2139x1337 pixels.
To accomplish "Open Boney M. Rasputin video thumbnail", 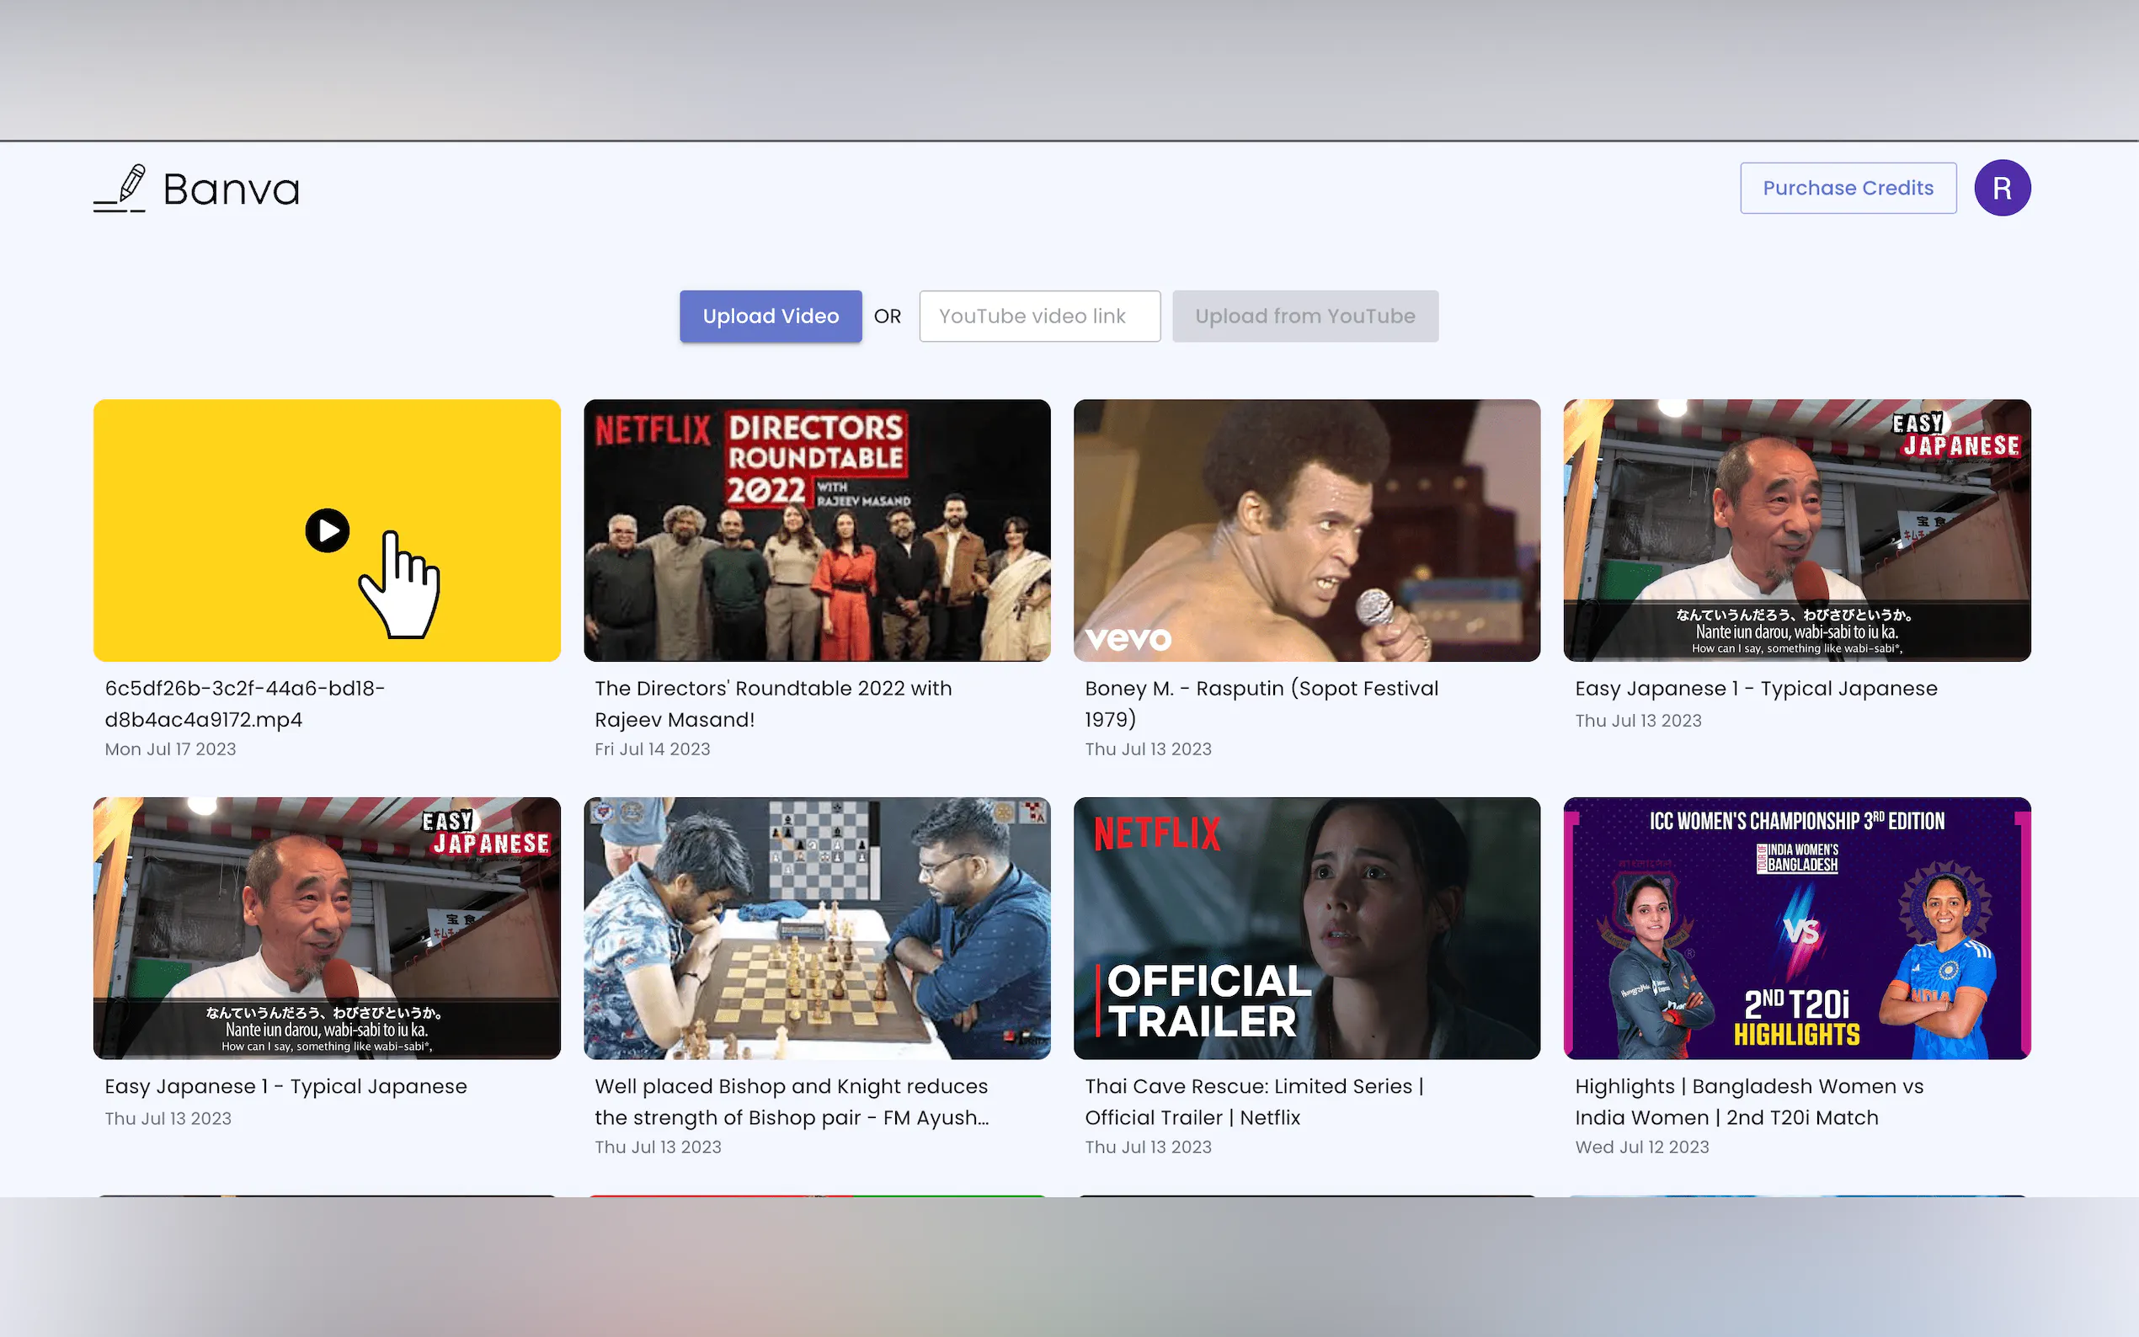I will [1306, 530].
